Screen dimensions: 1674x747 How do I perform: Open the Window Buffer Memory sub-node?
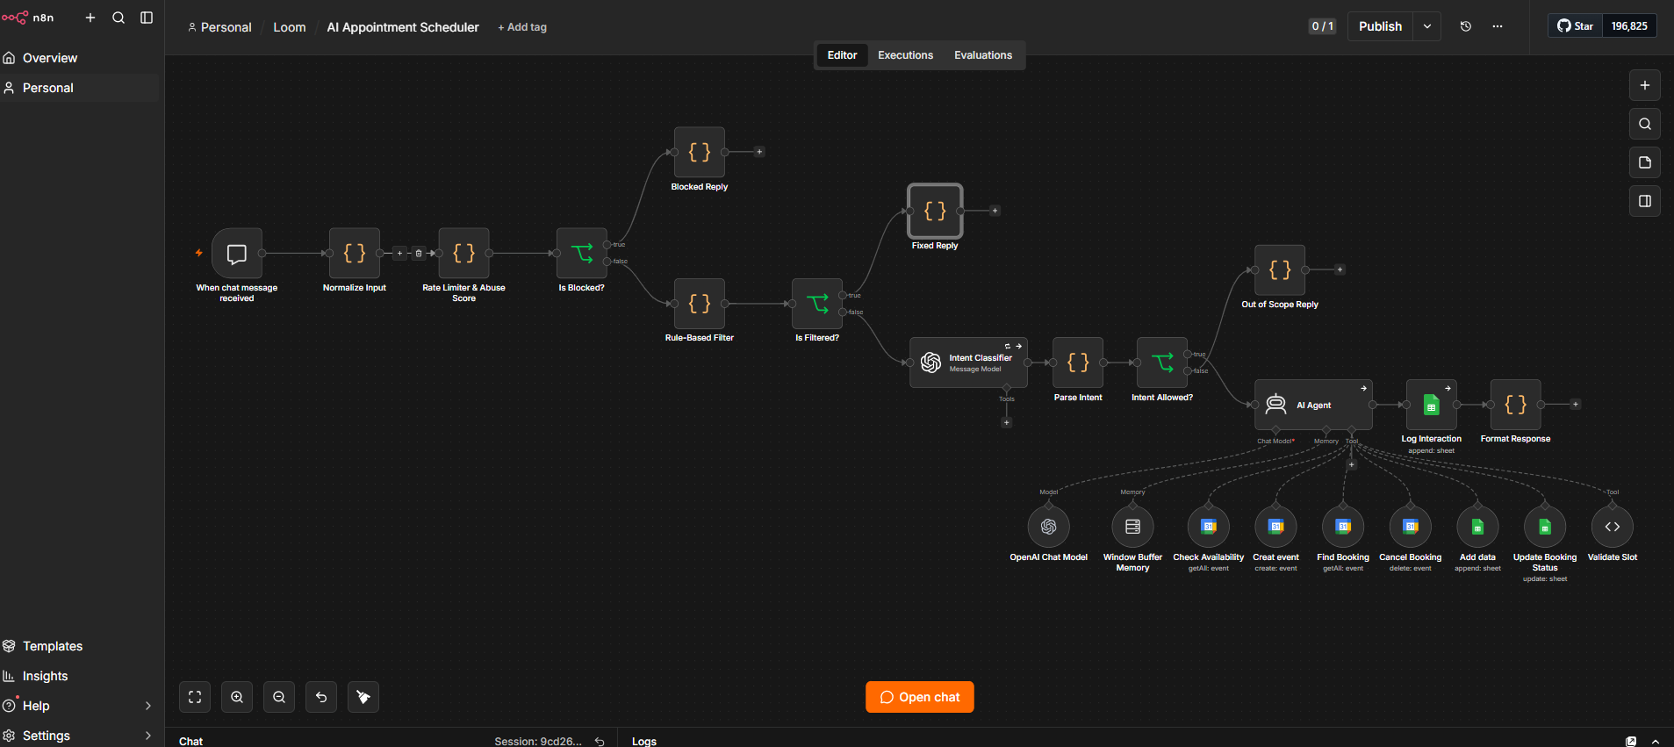tap(1133, 527)
